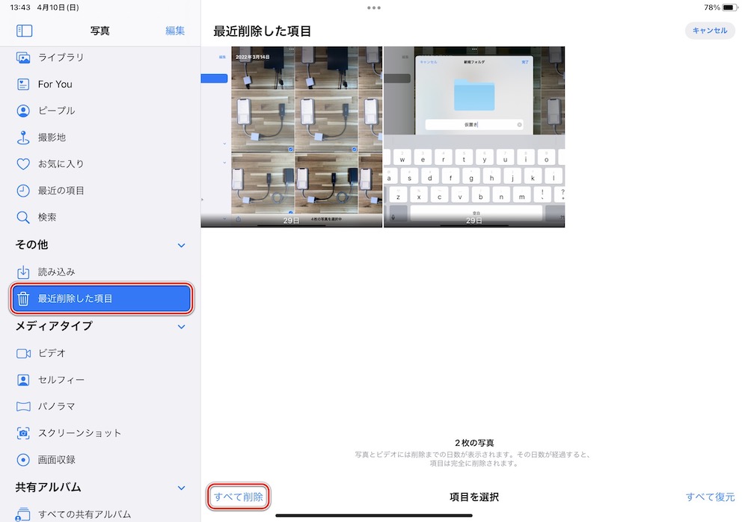Tap すべて削除 to delete all

(238, 497)
